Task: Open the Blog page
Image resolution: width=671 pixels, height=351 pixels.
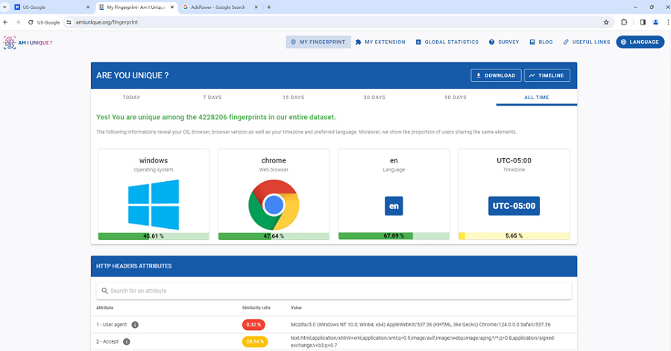Action: pos(541,42)
